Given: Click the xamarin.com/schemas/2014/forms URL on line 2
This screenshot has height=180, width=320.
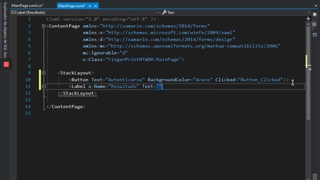Looking at the screenshot, I should [154, 26].
